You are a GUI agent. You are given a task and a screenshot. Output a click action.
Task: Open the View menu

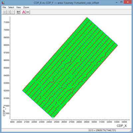click(19, 7)
